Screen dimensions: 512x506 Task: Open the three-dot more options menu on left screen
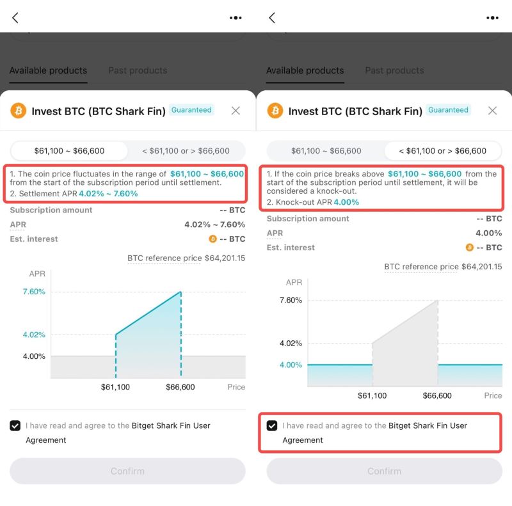235,18
